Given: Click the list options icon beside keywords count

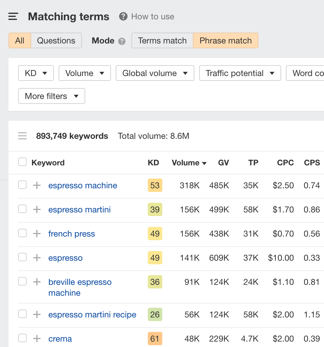Looking at the screenshot, I should click(x=22, y=136).
